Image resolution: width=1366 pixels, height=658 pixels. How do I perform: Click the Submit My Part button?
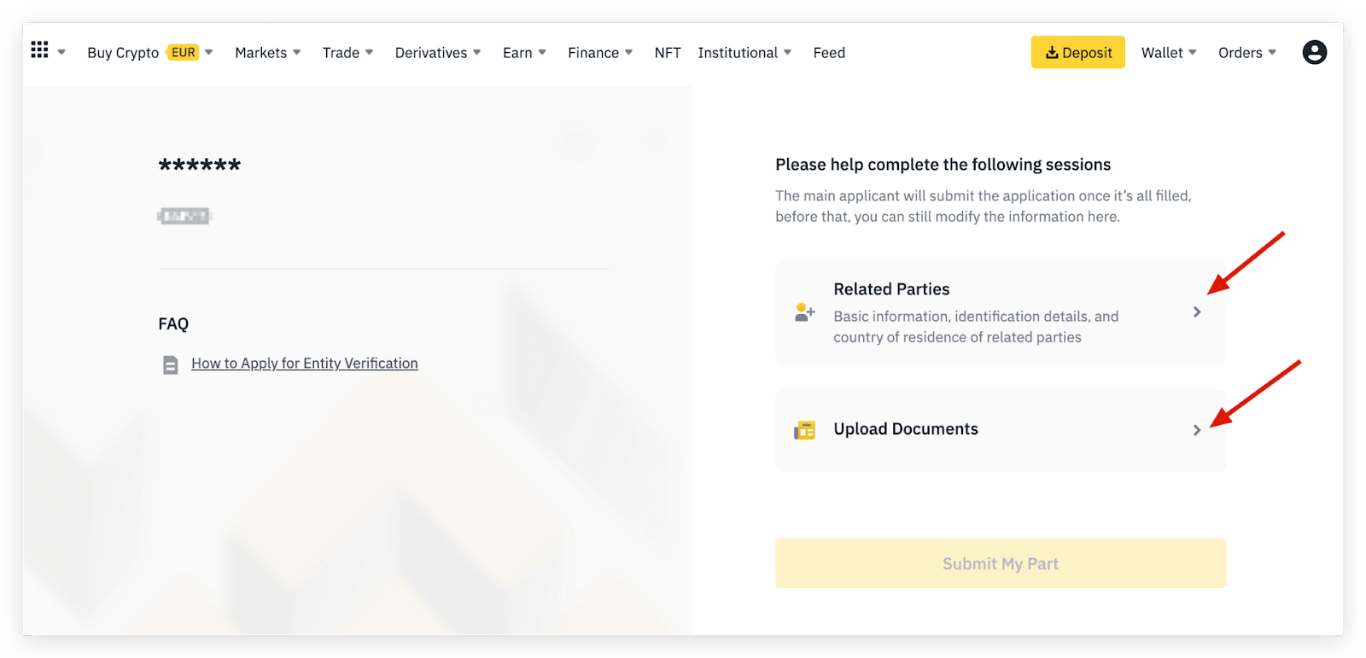tap(1000, 563)
